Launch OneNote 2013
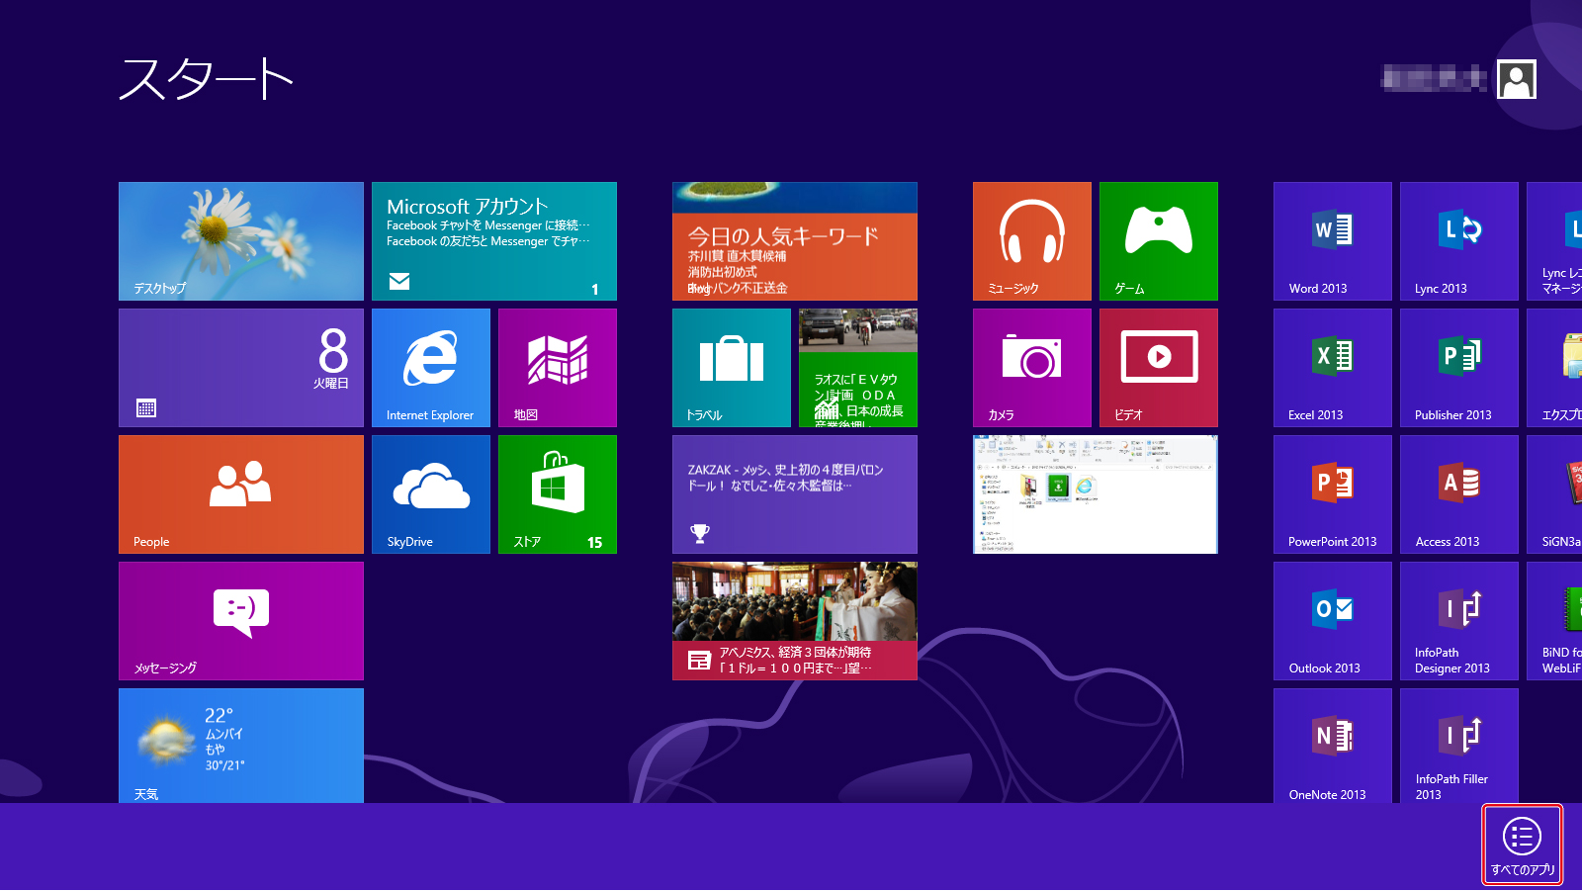Image resolution: width=1582 pixels, height=891 pixels. (x=1333, y=746)
